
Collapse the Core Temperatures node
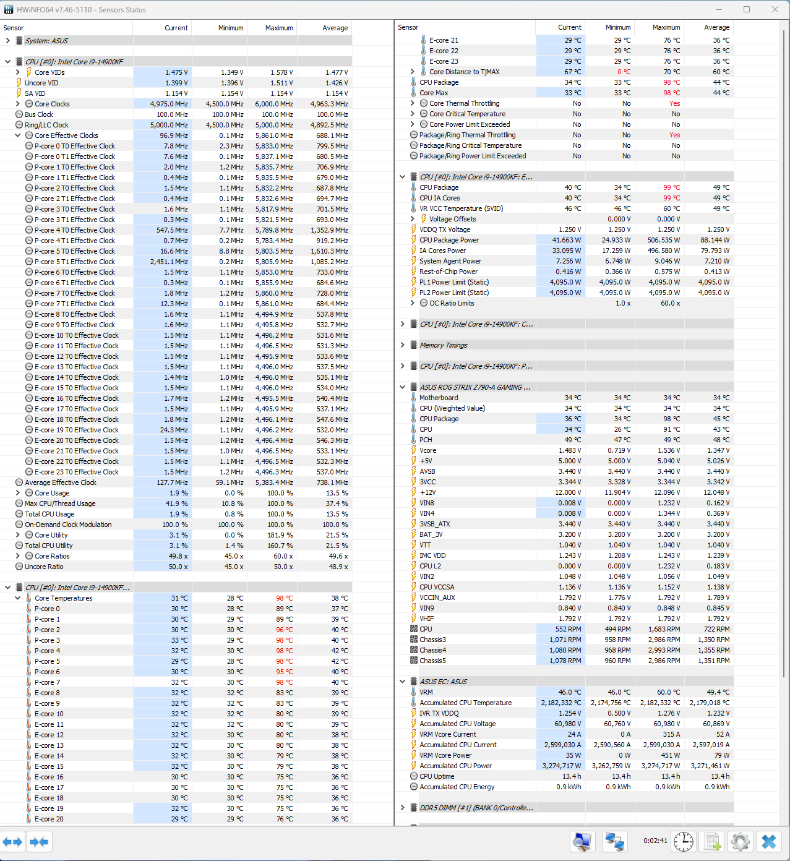18,598
